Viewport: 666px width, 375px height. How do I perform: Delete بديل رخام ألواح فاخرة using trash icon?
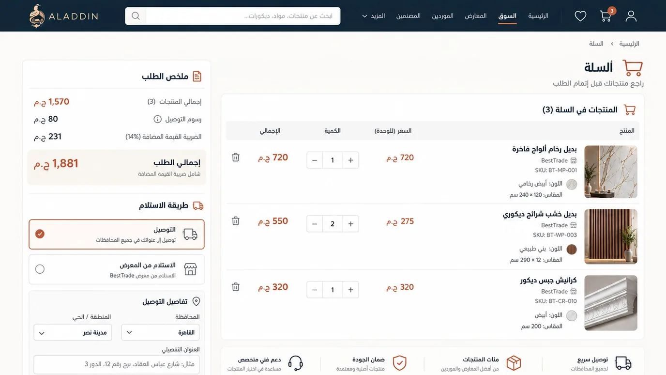236,157
